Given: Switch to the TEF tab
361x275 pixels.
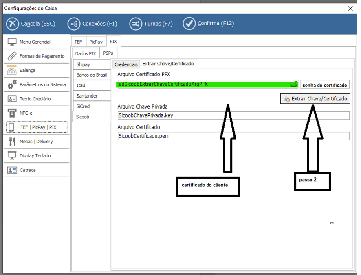Looking at the screenshot, I should pos(78,42).
